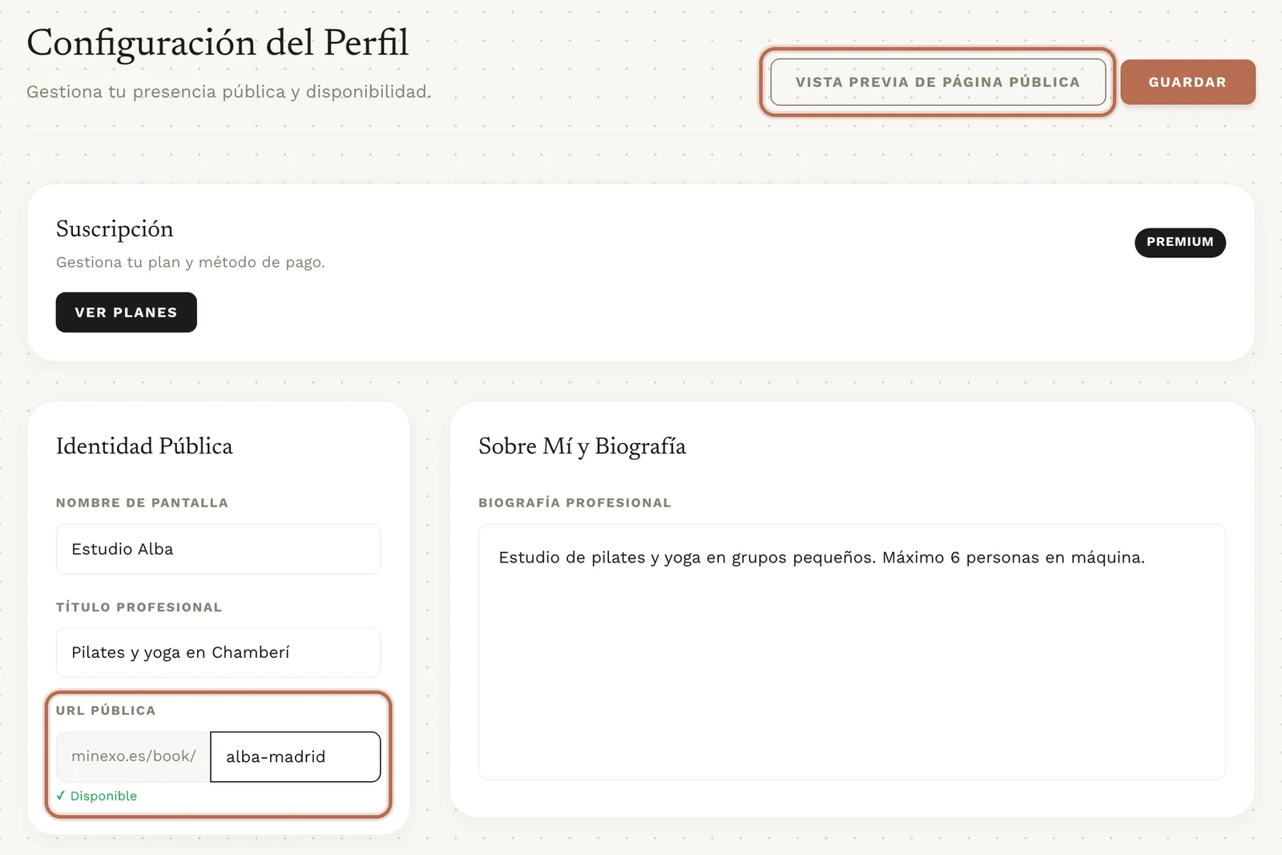Click the Suscripción section heading
The width and height of the screenshot is (1282, 855).
click(115, 229)
